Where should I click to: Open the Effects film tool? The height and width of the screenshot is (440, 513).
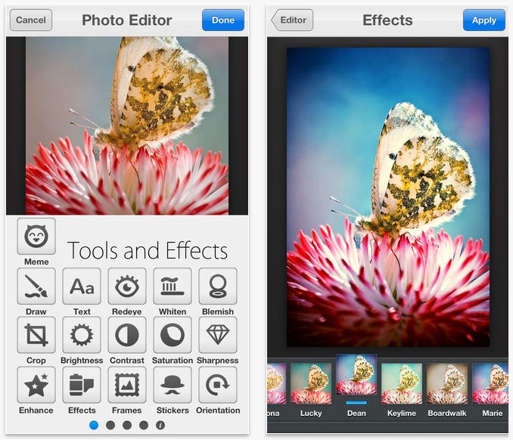tap(82, 385)
